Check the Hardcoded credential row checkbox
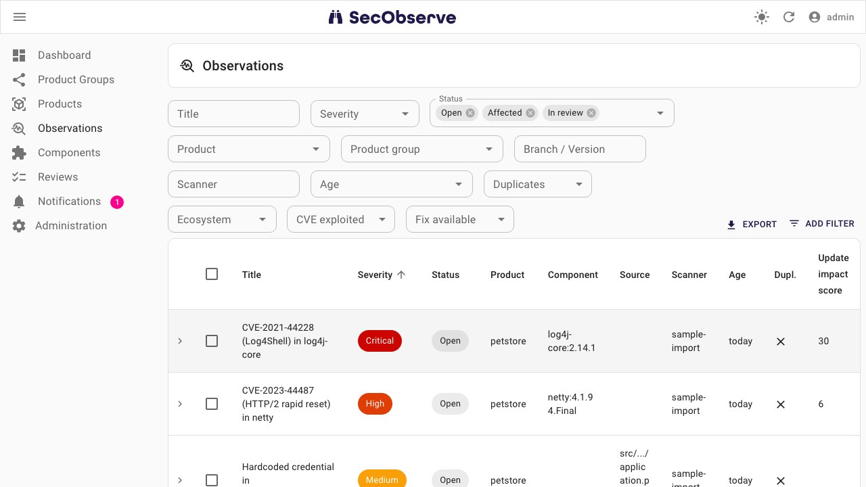This screenshot has width=866, height=487. click(212, 480)
